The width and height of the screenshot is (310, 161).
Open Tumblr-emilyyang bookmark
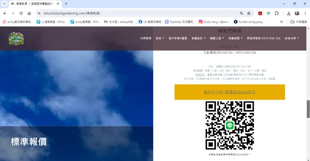coord(249,22)
